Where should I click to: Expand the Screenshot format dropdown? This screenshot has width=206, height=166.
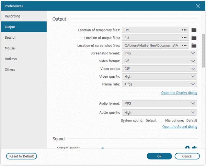pyautogui.click(x=159, y=53)
